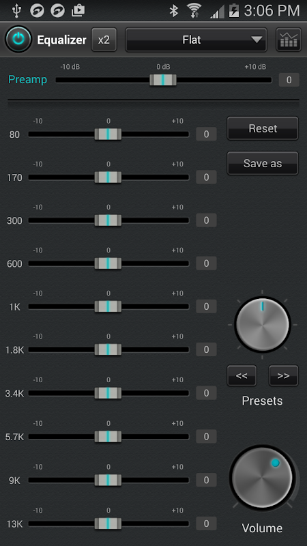Toggle the Equalizer power button
The width and height of the screenshot is (307, 546).
point(18,39)
